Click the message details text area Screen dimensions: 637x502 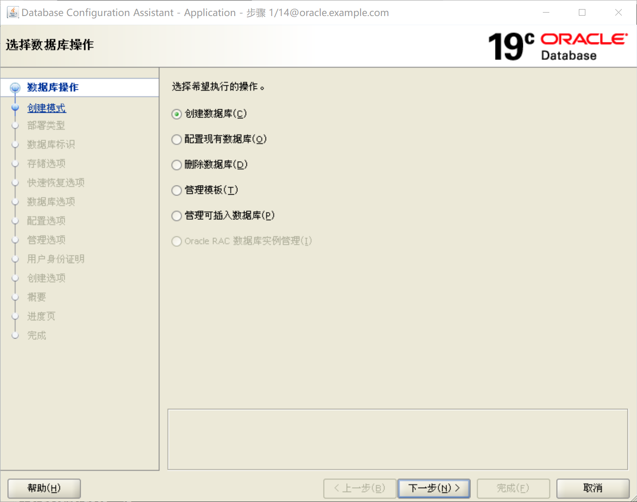pos(397,439)
